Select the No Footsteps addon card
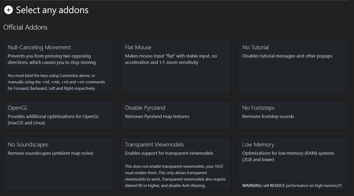This screenshot has height=196, width=354. pos(293,115)
